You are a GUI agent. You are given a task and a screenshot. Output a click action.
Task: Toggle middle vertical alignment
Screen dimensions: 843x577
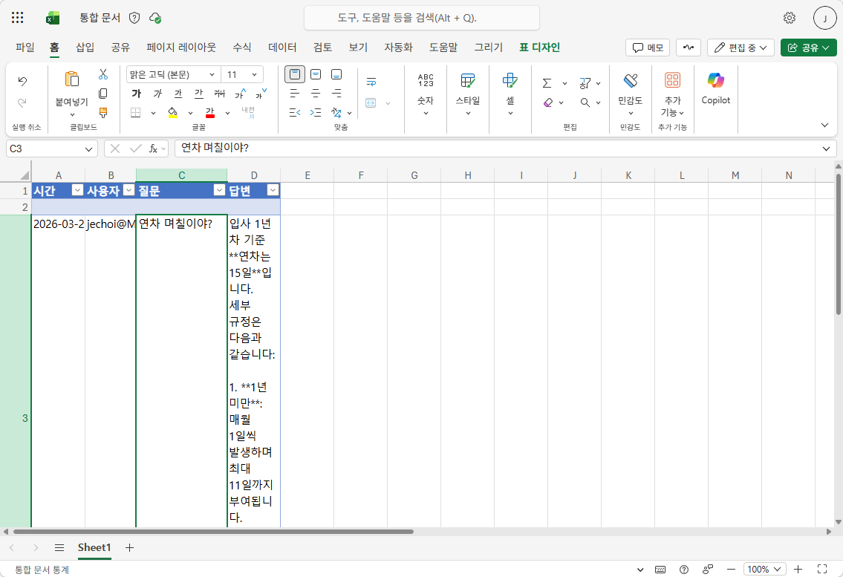pos(316,74)
